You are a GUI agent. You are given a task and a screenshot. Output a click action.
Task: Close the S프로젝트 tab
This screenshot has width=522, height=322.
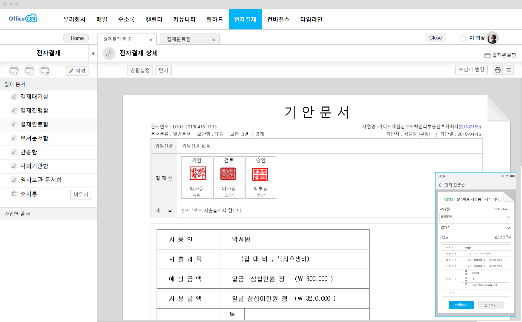151,40
